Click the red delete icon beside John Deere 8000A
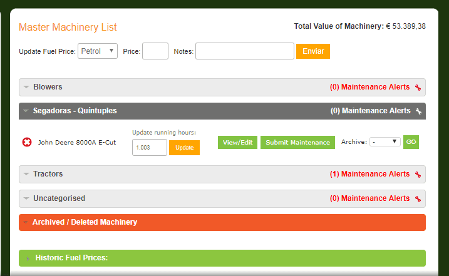The width and height of the screenshot is (449, 276). pos(27,142)
